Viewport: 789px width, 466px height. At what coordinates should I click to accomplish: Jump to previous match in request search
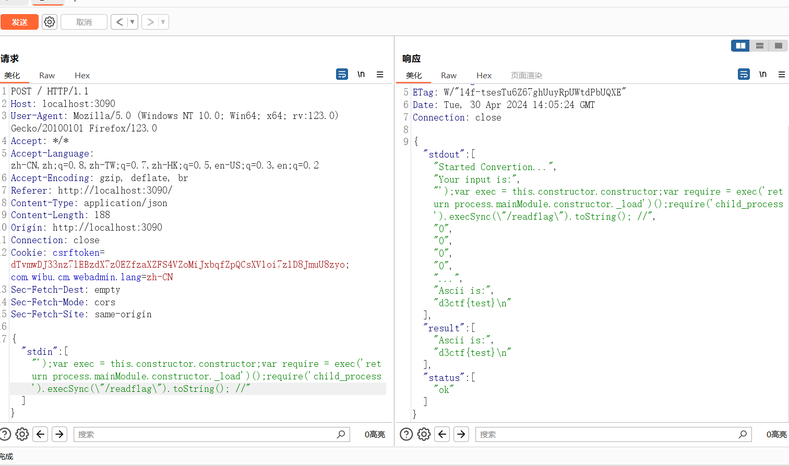(x=41, y=434)
